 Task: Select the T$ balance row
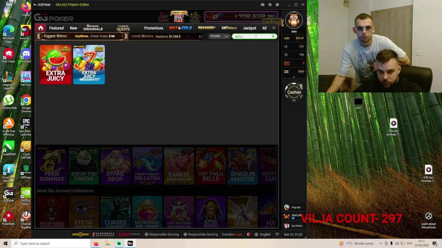(x=294, y=55)
